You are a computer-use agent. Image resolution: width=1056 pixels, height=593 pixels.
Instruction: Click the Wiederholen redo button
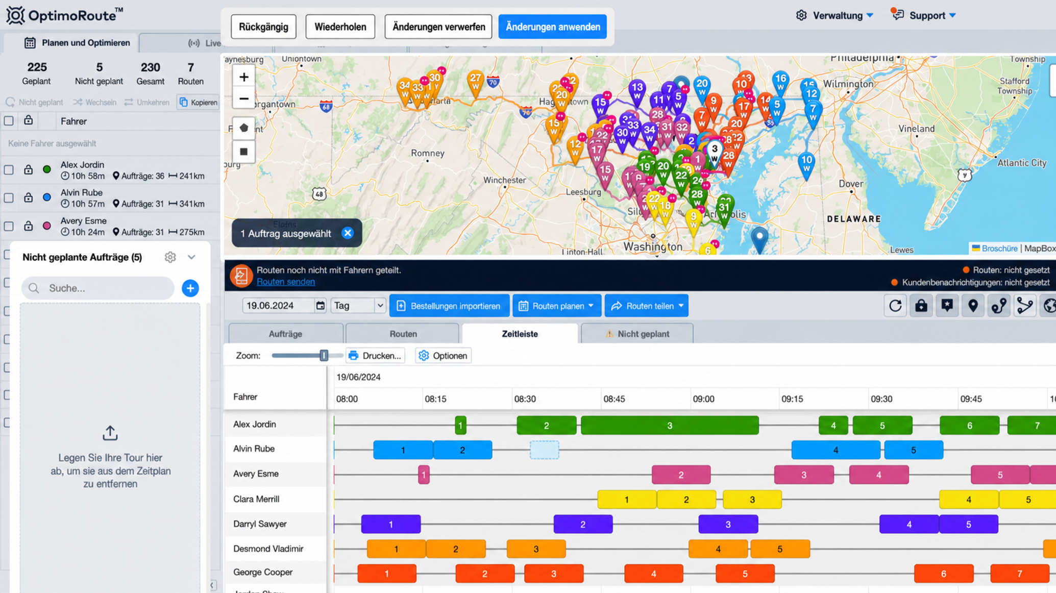tap(340, 27)
